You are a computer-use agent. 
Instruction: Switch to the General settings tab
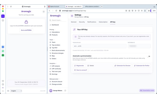[74, 22]
